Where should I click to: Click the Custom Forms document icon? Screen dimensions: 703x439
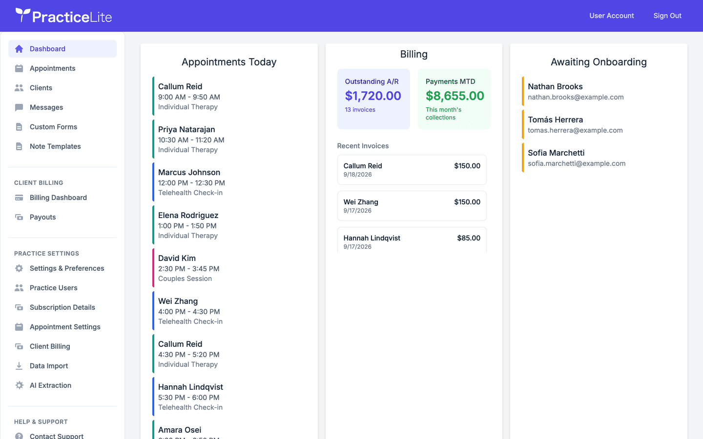point(19,127)
